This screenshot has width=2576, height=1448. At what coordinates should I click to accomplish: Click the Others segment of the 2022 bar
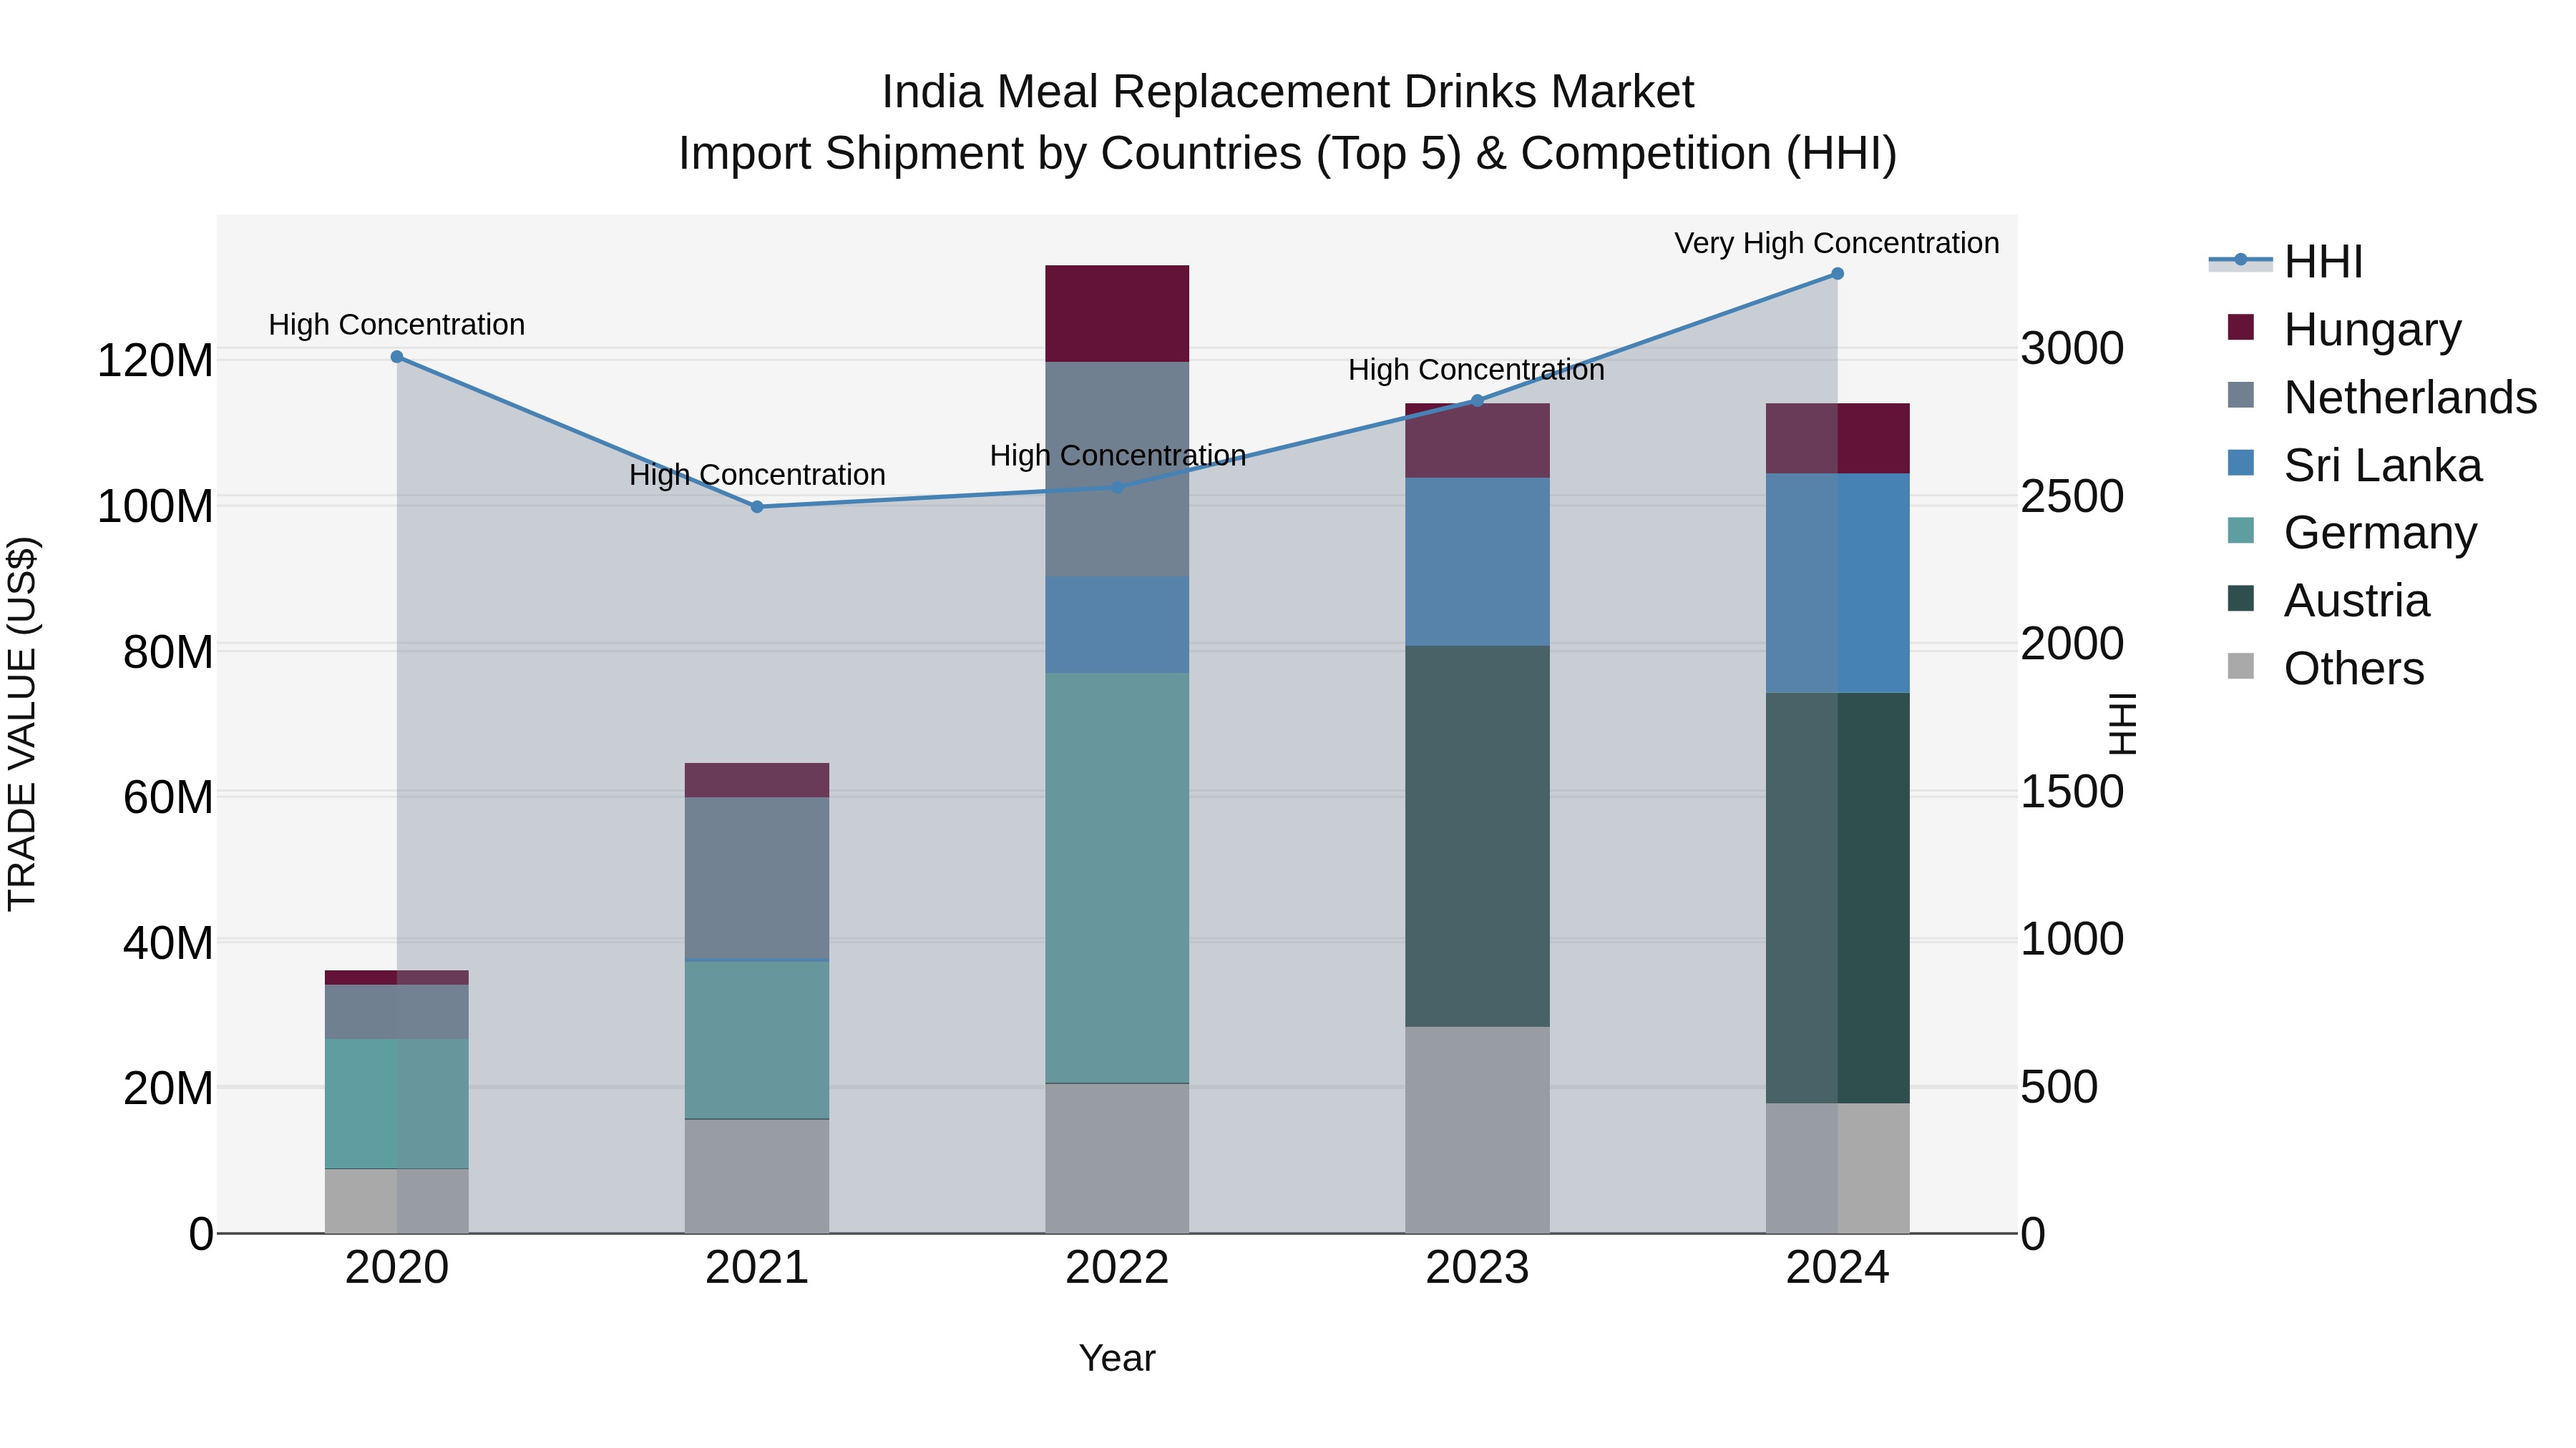1117,1158
